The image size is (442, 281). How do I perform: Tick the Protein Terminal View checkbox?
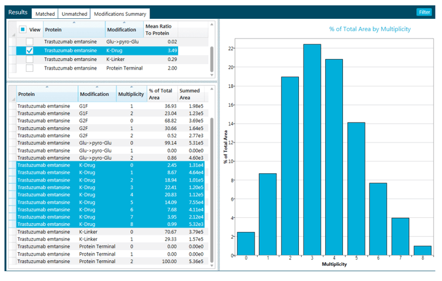pos(29,68)
